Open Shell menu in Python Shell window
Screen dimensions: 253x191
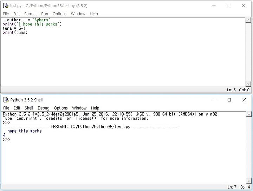pyautogui.click(x=29, y=108)
